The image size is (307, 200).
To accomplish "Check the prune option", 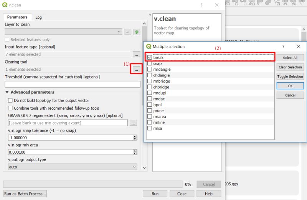I will click(150, 111).
